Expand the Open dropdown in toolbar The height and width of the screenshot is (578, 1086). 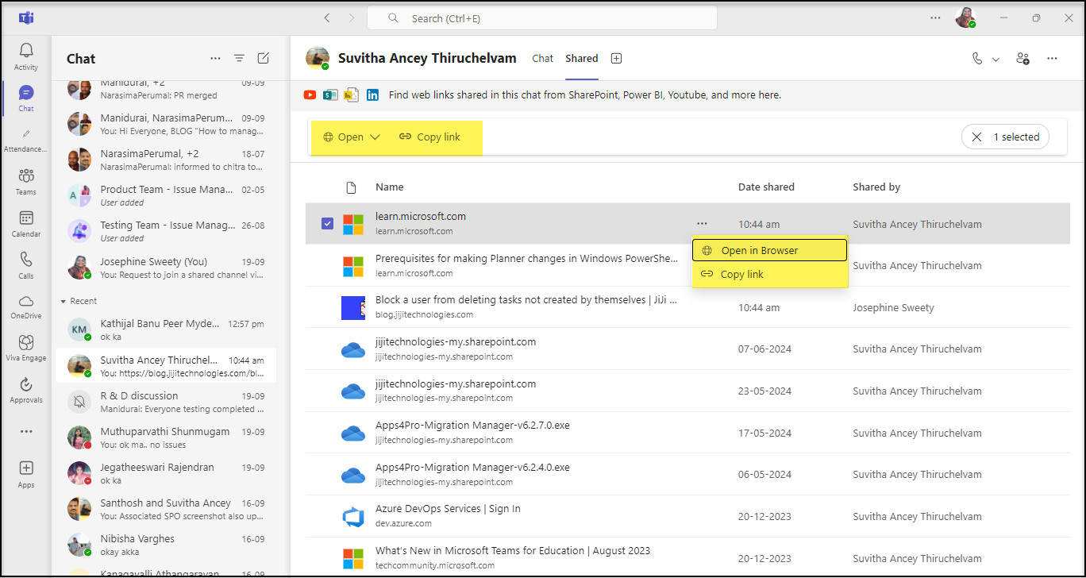352,137
